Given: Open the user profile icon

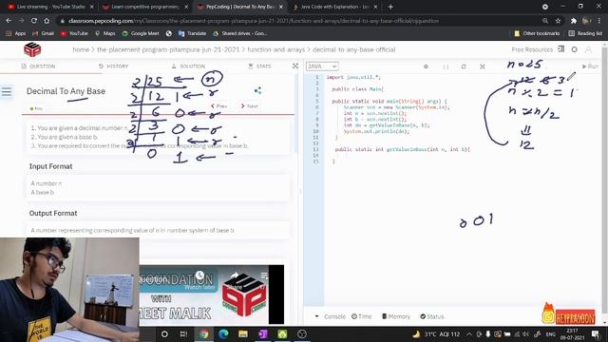Looking at the screenshot, I should point(588,49).
